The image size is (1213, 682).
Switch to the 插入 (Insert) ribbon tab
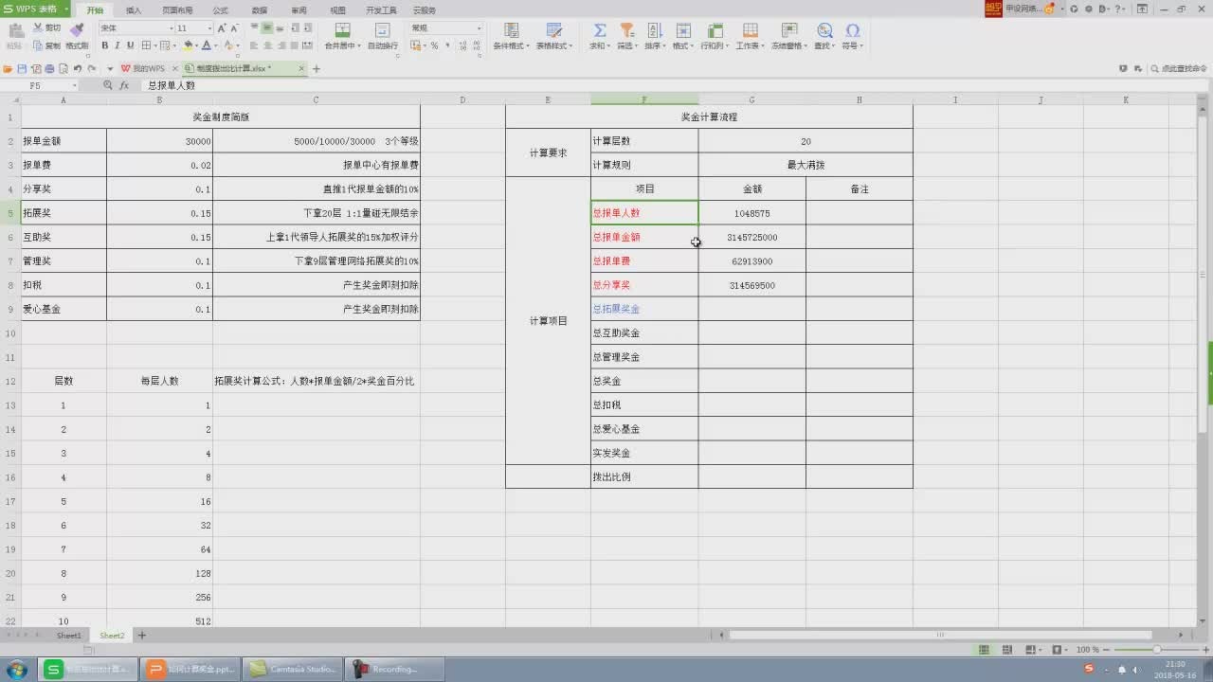coord(134,10)
